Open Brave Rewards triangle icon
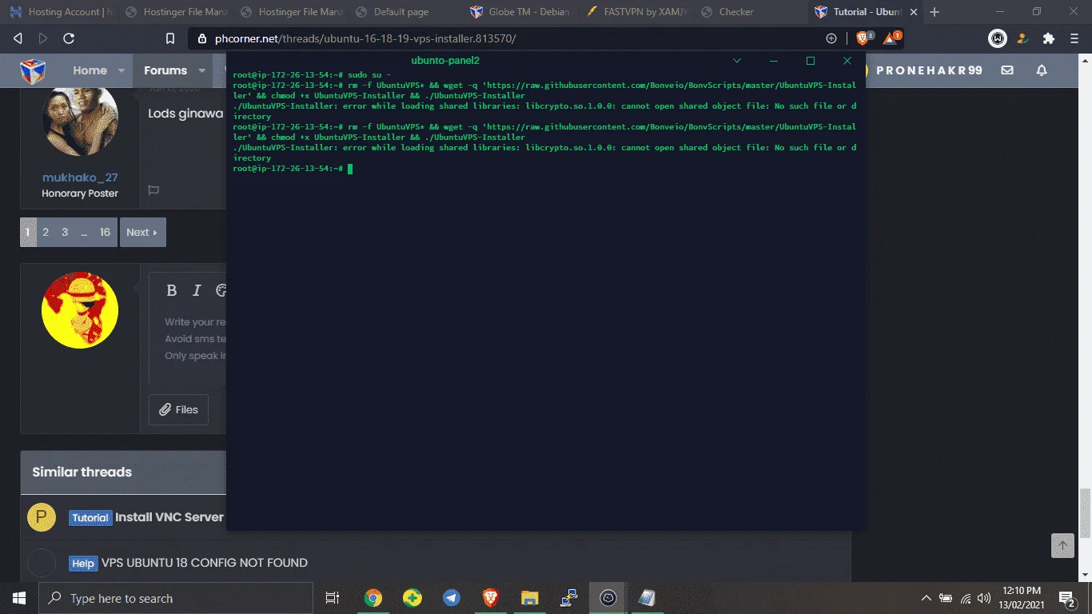This screenshot has height=614, width=1092. tap(891, 38)
